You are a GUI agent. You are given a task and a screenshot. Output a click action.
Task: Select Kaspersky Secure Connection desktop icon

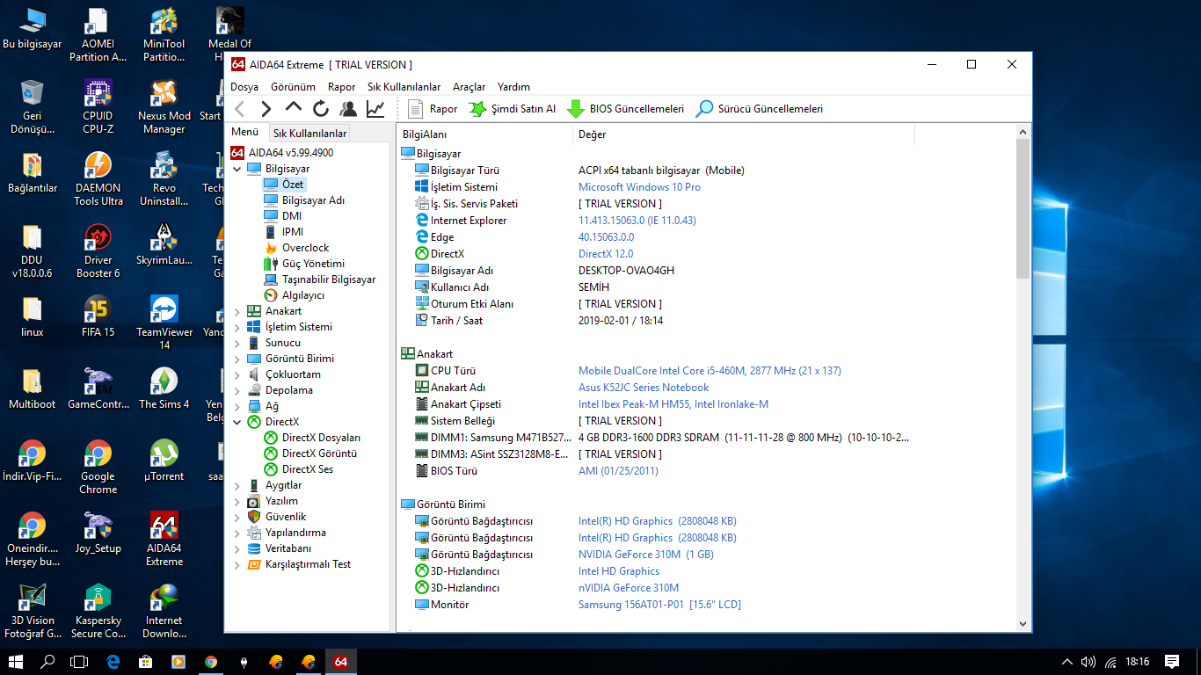(98, 612)
